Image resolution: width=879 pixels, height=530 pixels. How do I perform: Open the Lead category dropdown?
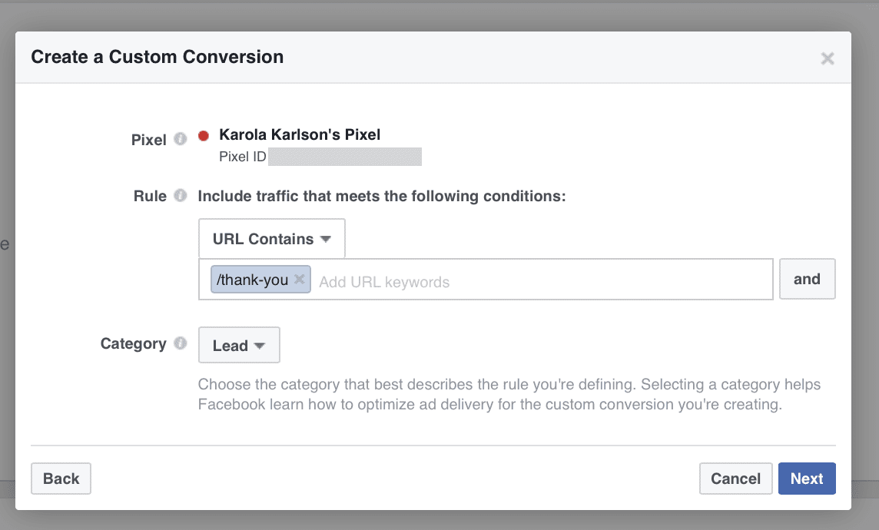click(x=239, y=345)
